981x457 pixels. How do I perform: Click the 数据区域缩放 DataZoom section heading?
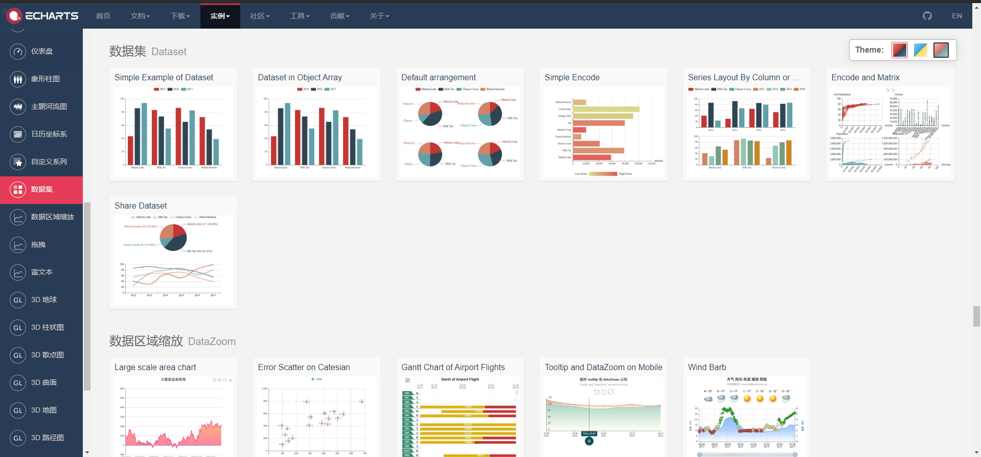coord(172,341)
